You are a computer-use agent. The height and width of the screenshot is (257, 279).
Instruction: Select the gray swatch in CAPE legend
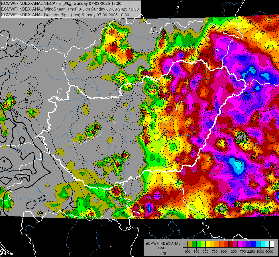[185, 244]
